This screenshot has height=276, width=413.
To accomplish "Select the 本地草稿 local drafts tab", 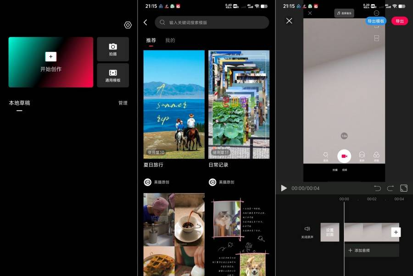I will click(19, 103).
